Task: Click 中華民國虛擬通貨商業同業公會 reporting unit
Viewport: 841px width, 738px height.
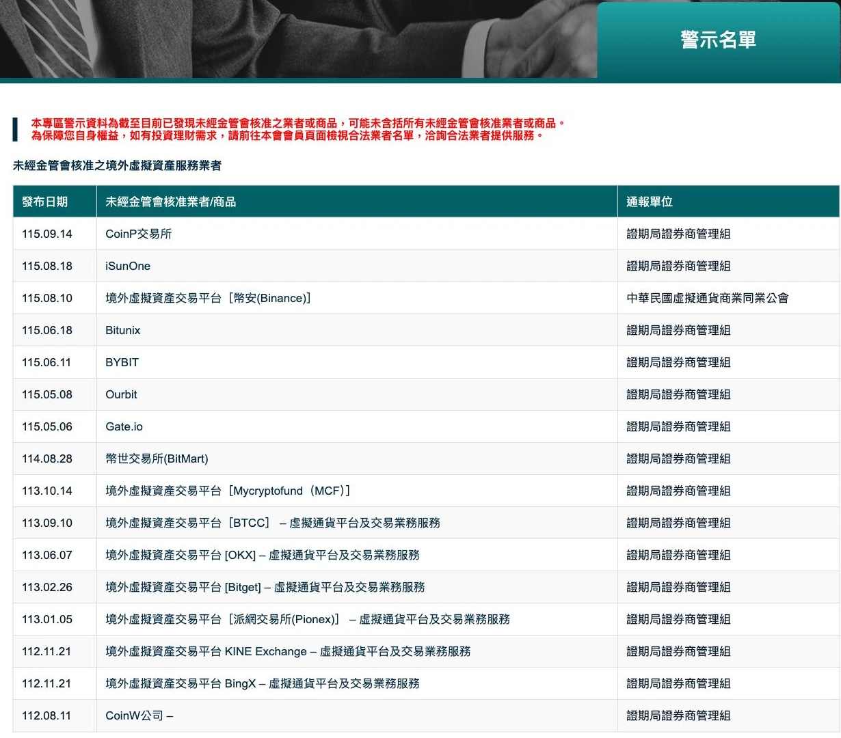Action: tap(708, 298)
